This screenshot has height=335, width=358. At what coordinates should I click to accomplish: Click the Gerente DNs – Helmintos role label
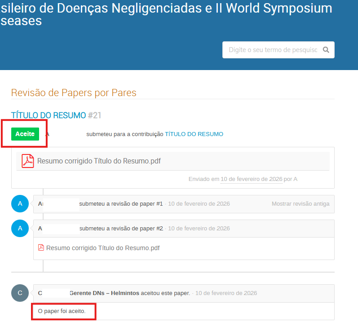tap(104, 293)
